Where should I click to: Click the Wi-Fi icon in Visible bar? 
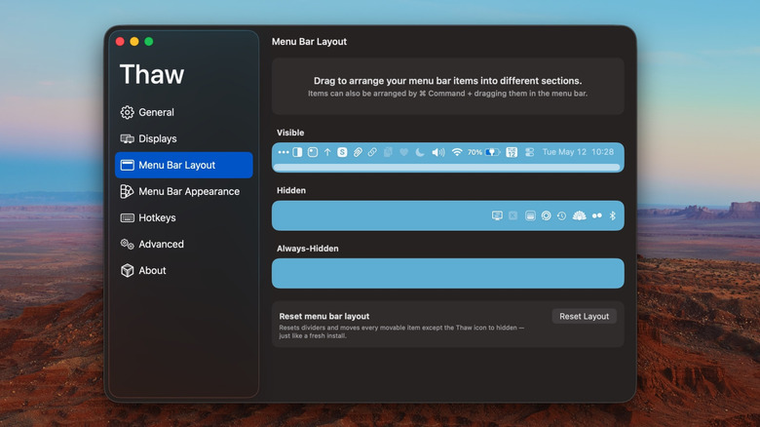(x=457, y=152)
